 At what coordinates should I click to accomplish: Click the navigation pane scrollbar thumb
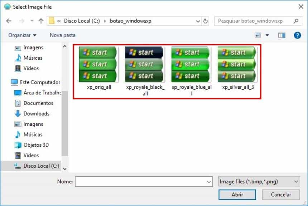pos(65,124)
